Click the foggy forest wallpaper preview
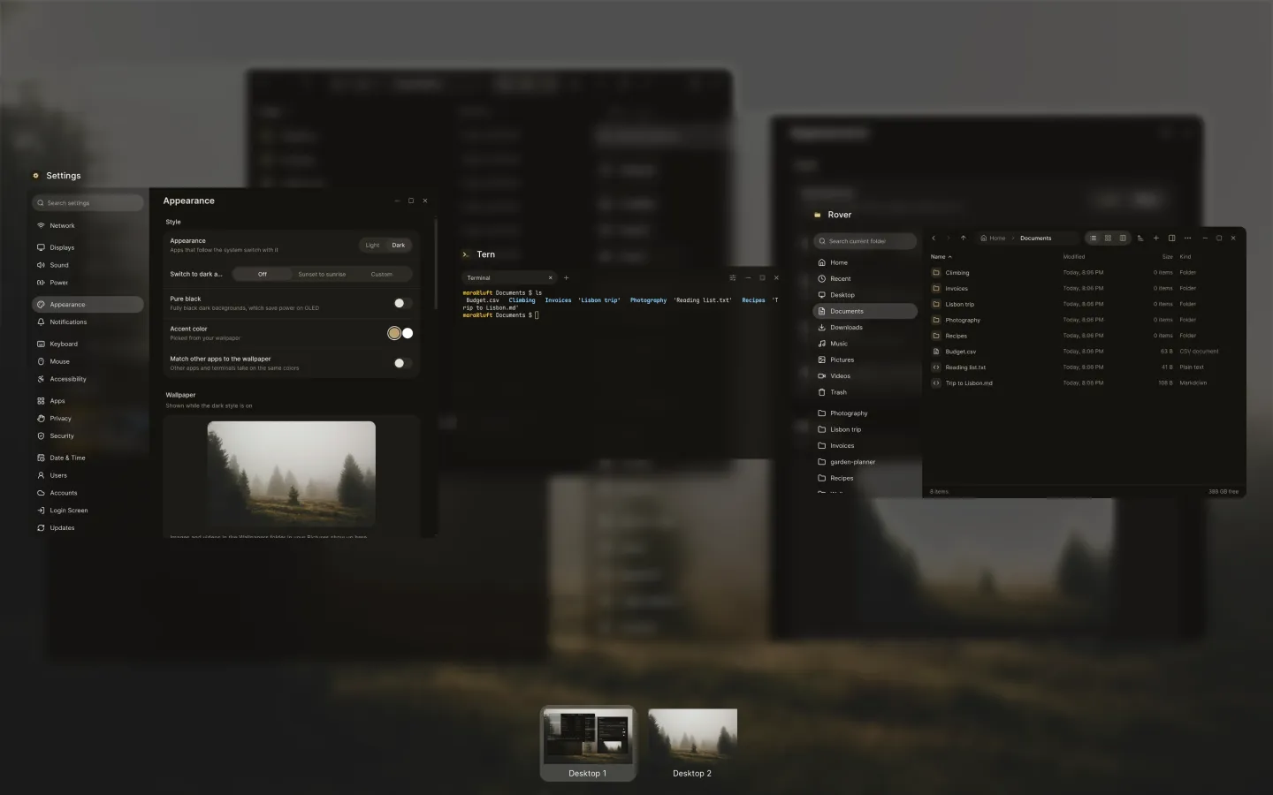Image resolution: width=1273 pixels, height=795 pixels. click(292, 473)
